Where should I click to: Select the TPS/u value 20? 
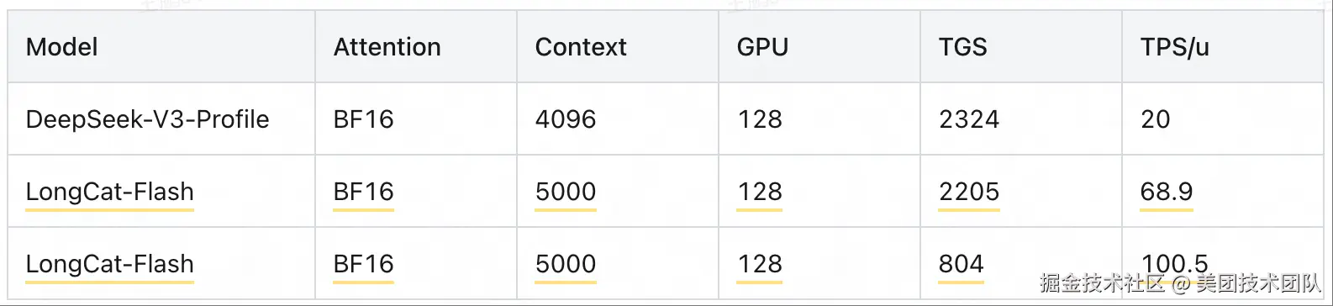(x=1156, y=119)
